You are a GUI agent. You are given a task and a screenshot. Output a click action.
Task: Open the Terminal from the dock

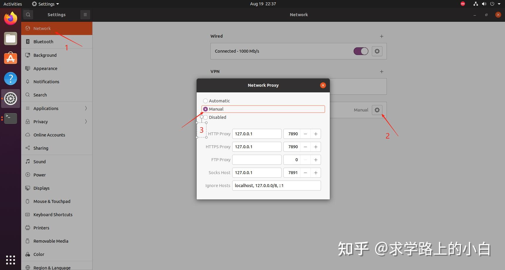click(x=10, y=118)
